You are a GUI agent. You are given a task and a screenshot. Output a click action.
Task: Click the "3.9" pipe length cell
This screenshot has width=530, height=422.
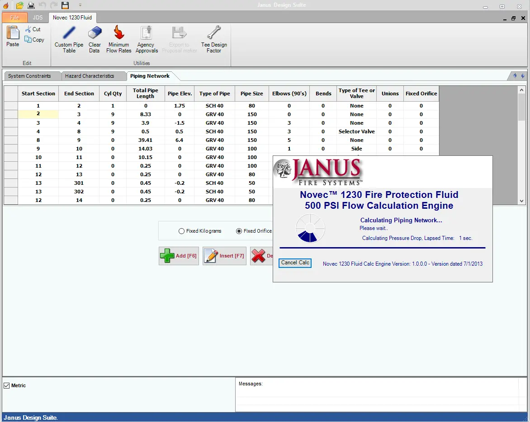click(x=145, y=123)
